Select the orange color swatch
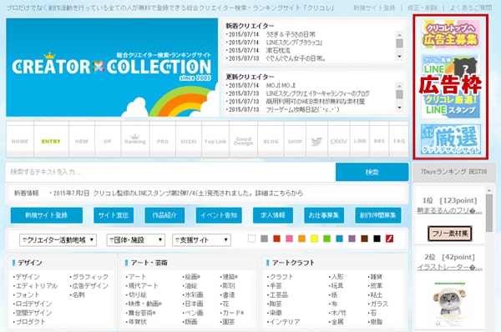The image size is (501, 332). pyautogui.click(x=301, y=239)
